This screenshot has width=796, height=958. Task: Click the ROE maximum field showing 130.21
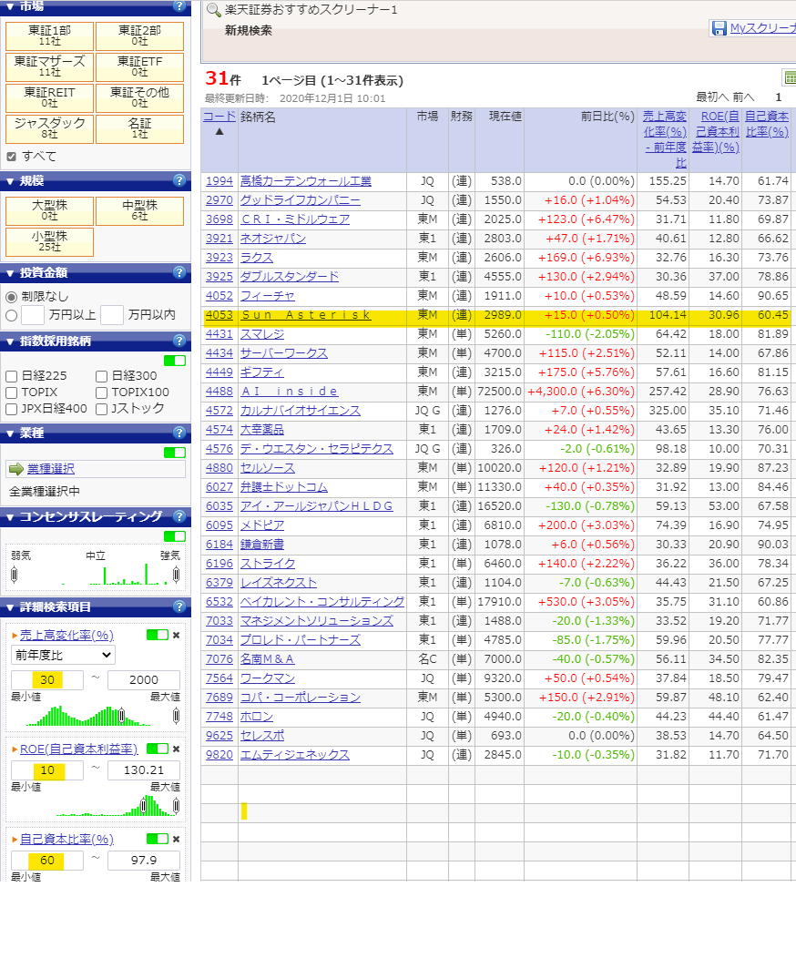click(144, 770)
